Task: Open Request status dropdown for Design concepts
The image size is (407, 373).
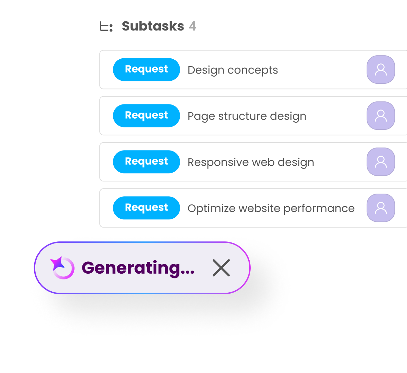Action: tap(146, 70)
